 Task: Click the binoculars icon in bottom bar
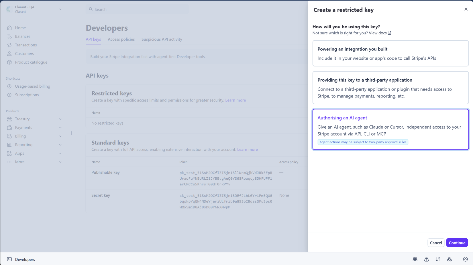415,259
